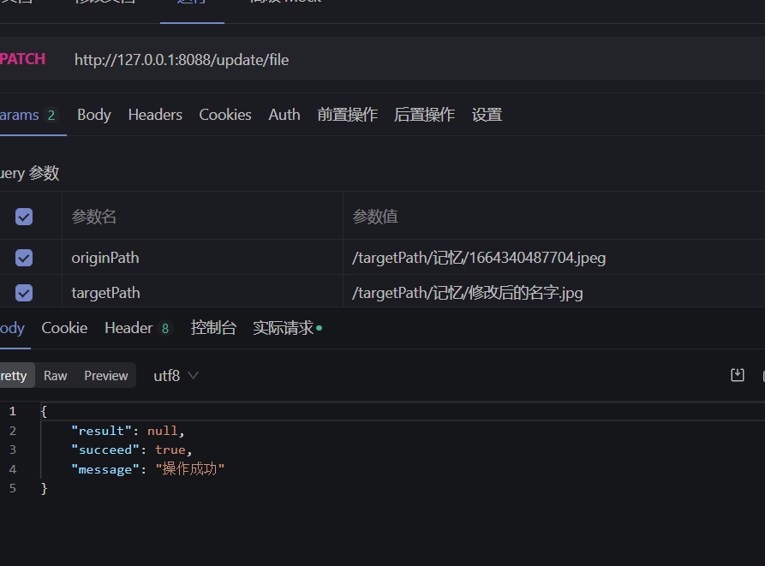Switch to the Auth tab
This screenshot has height=566, width=765.
coord(284,114)
